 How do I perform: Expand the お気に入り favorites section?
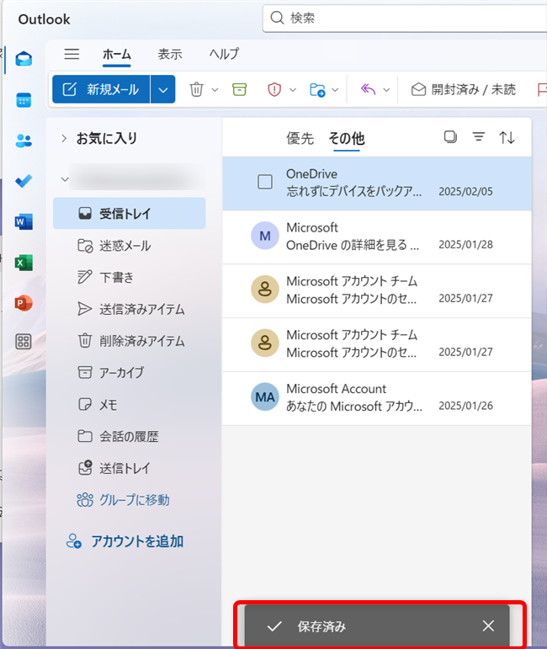pyautogui.click(x=64, y=139)
